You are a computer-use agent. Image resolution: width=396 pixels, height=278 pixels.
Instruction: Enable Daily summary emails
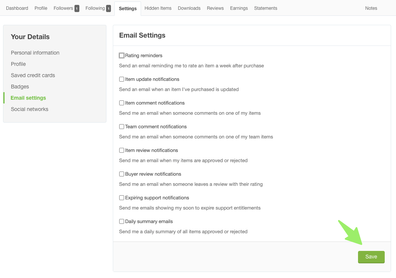tap(121, 221)
